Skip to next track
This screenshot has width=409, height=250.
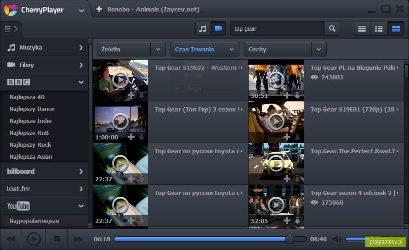[78, 239]
